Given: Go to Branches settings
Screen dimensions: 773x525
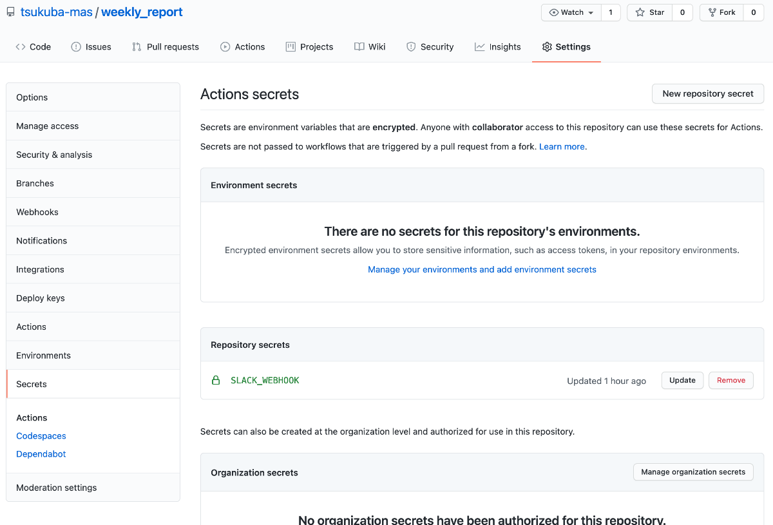Looking at the screenshot, I should pos(93,184).
